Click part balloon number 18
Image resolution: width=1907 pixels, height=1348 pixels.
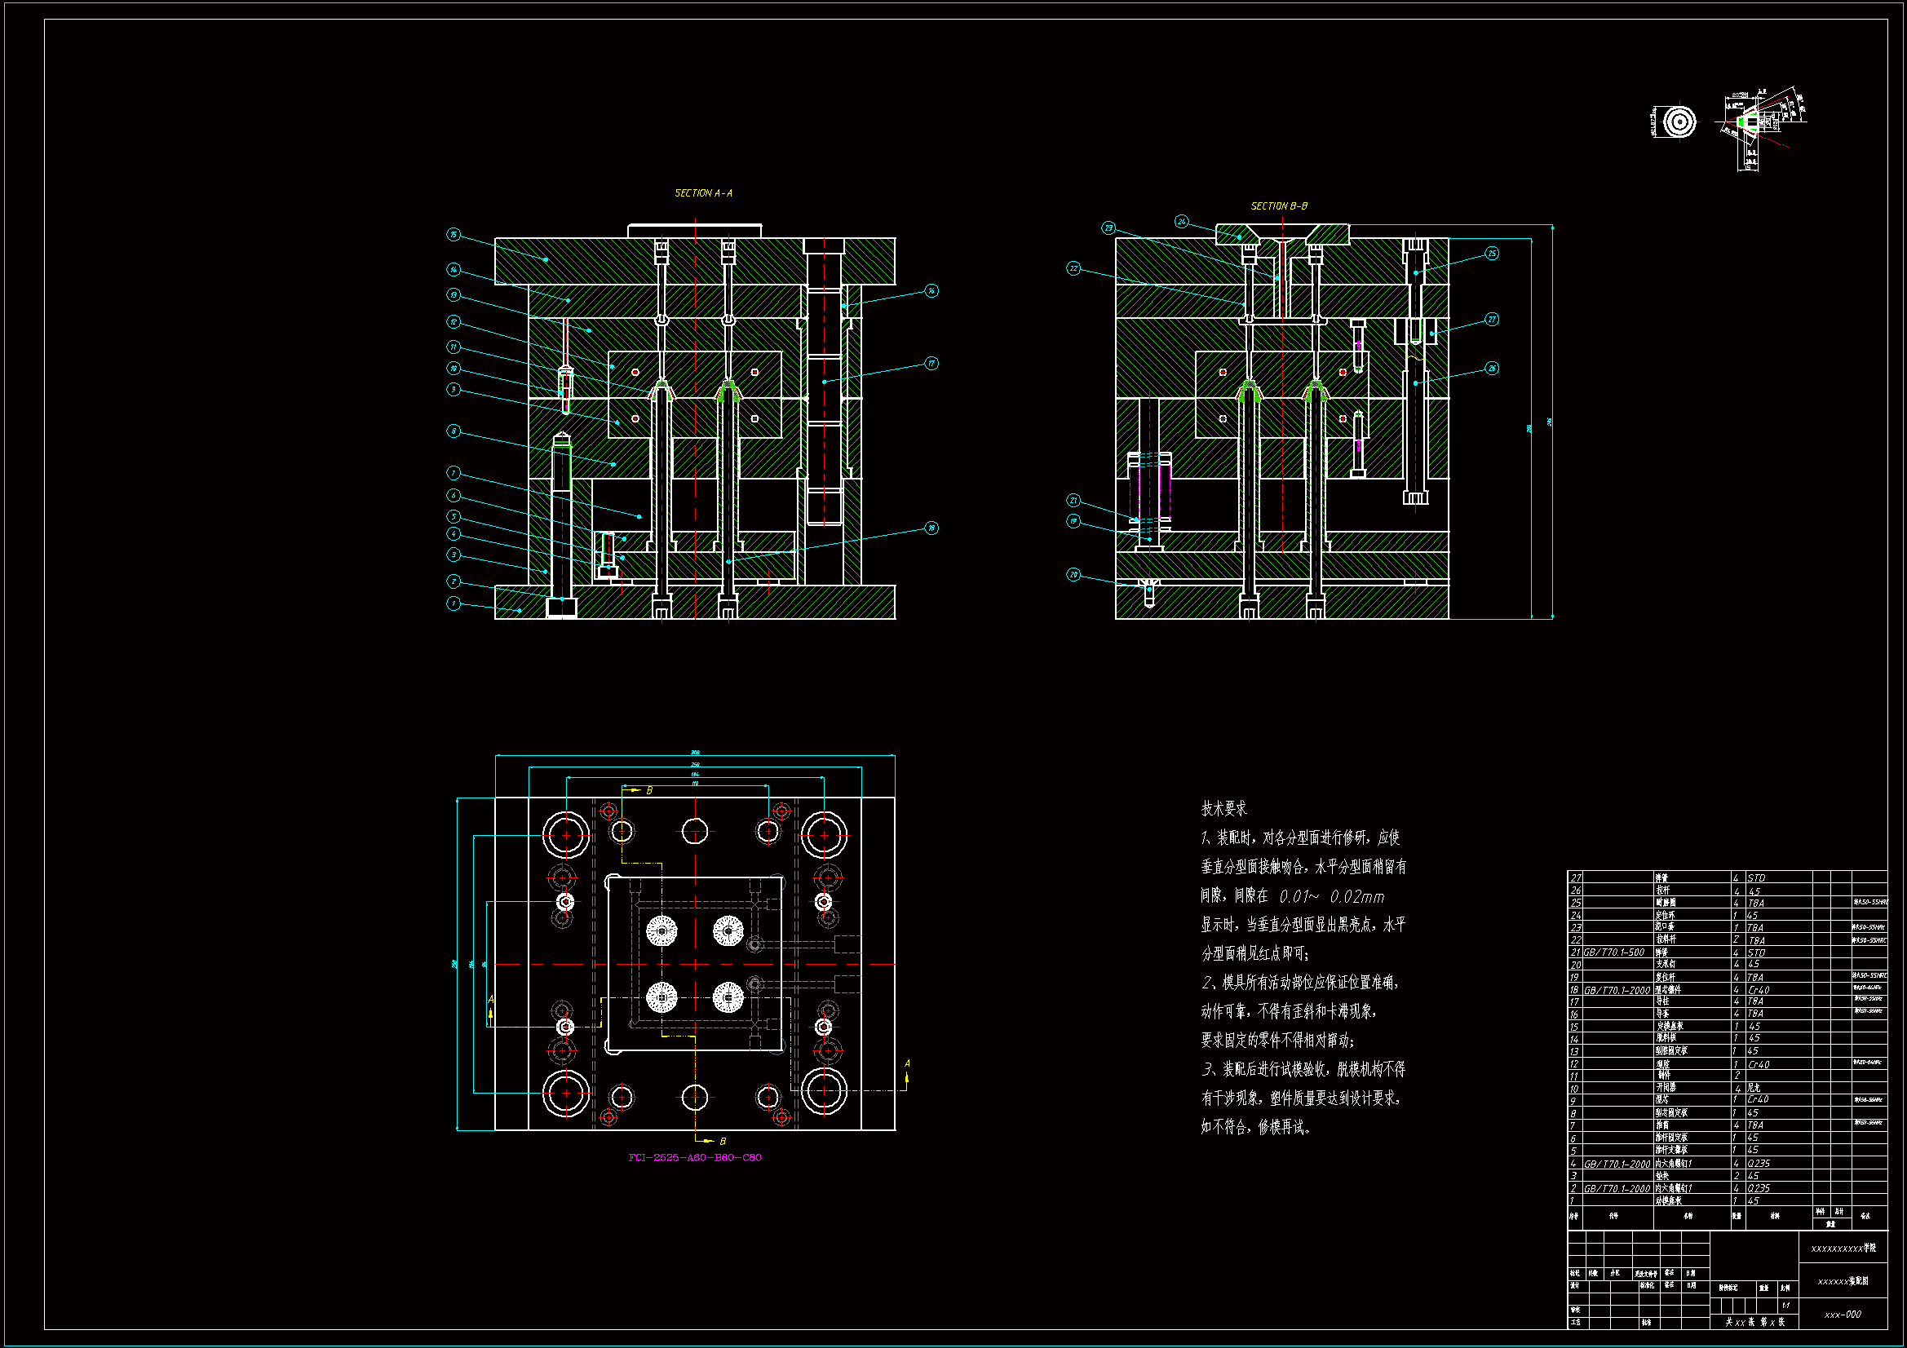tap(931, 528)
